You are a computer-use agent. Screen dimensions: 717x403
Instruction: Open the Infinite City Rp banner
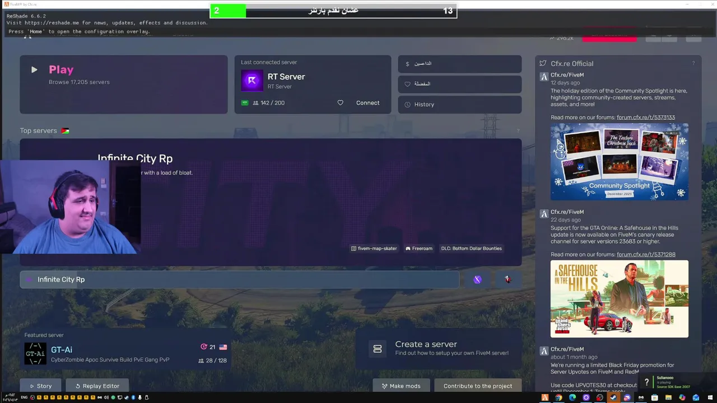point(271,202)
